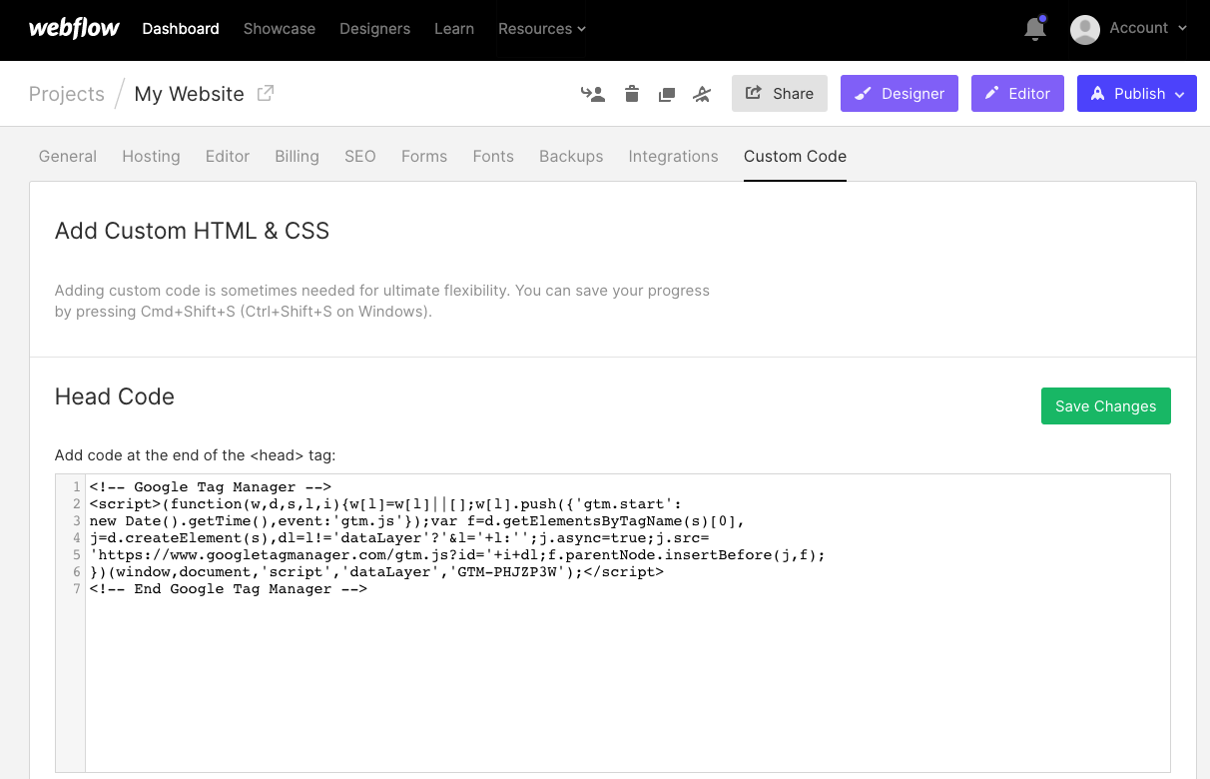
Task: Click code line '<!-- Google Tag Manager -->'
Action: 210,487
